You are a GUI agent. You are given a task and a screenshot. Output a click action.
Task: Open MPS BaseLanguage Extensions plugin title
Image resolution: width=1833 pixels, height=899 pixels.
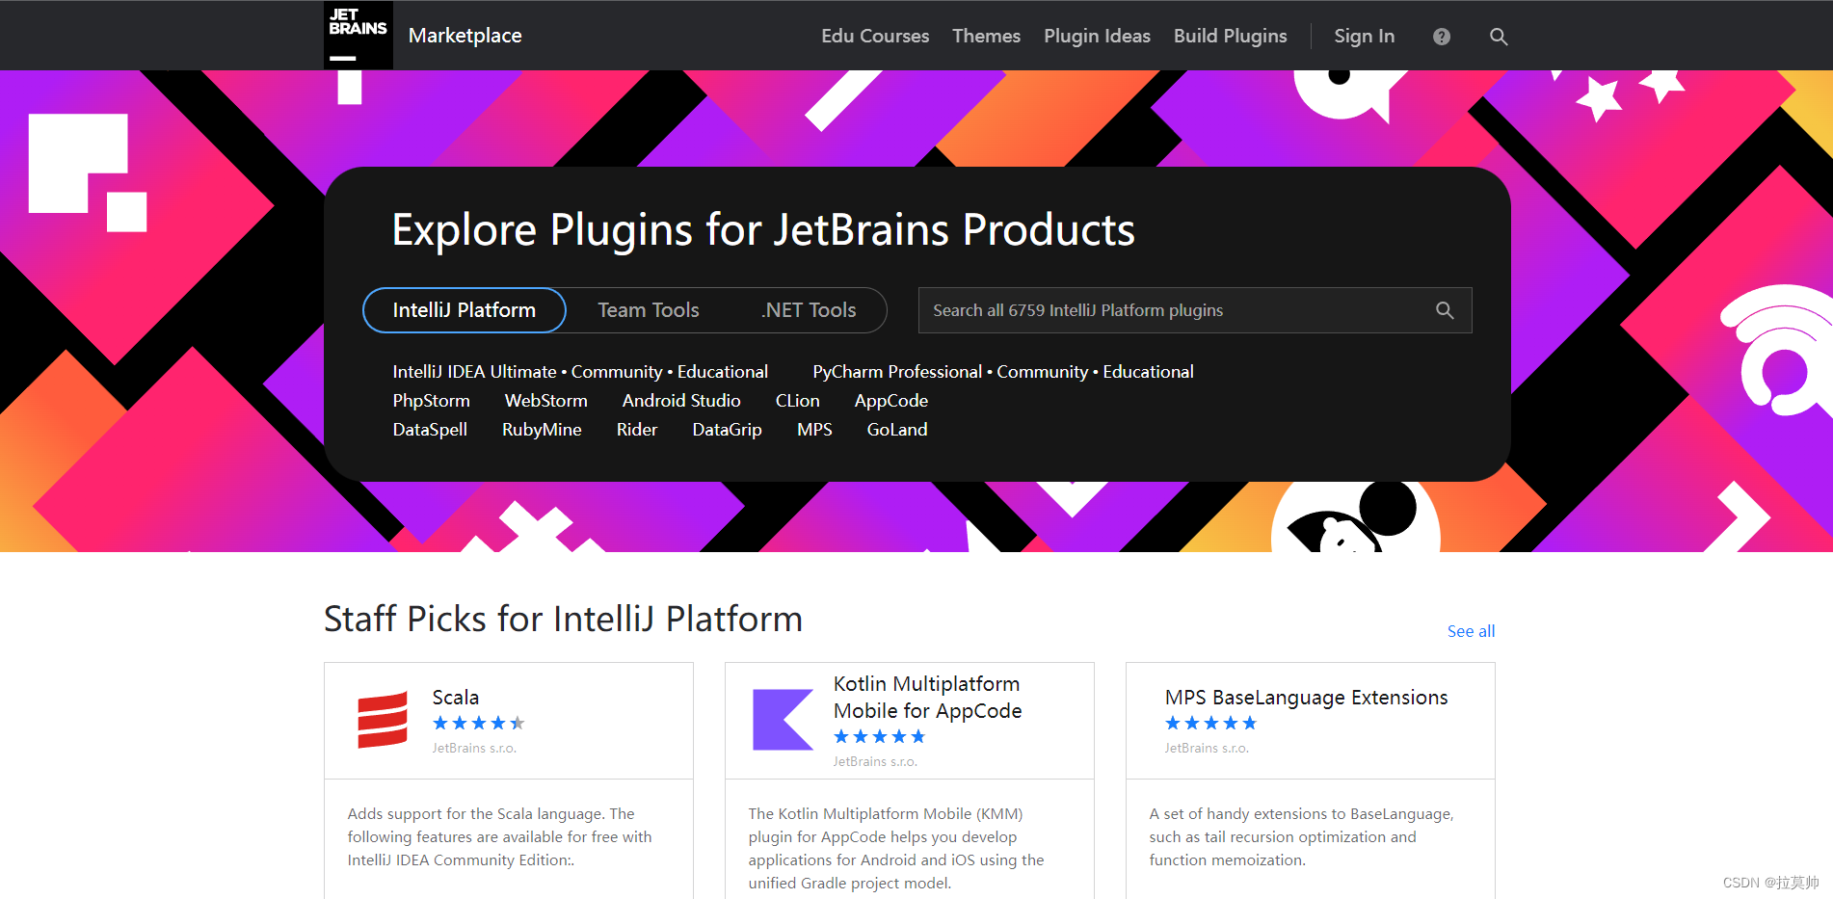1306,697
